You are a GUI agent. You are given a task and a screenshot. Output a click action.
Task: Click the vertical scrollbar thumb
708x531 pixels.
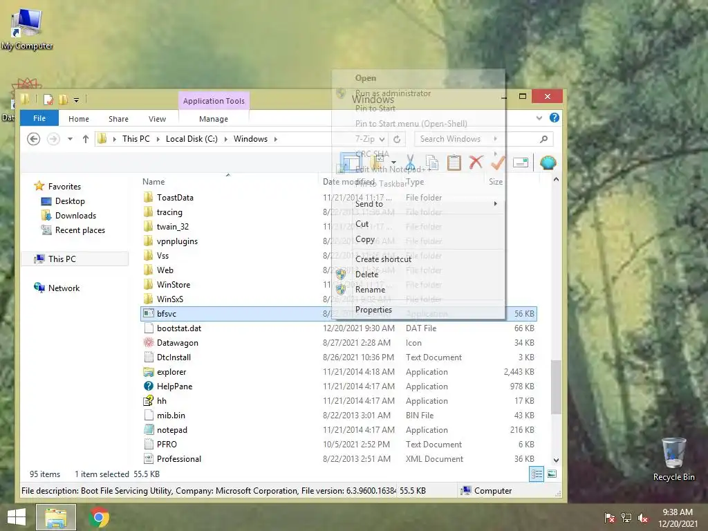(556, 386)
